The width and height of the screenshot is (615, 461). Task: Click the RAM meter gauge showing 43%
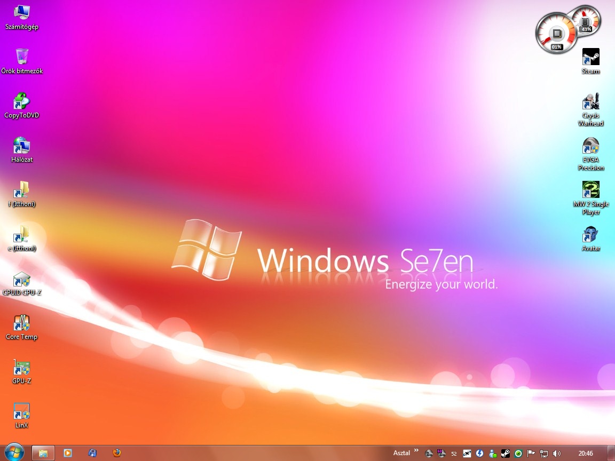click(586, 21)
